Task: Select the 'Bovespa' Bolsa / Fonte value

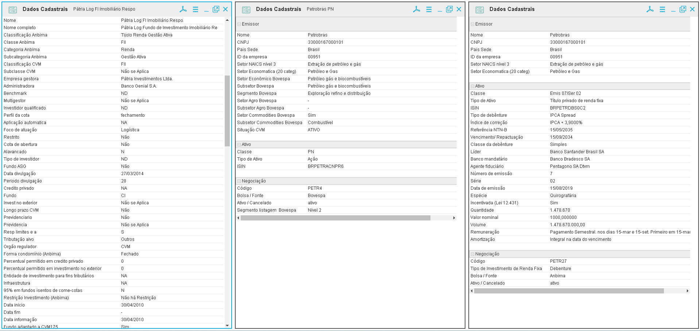Action: tap(317, 196)
